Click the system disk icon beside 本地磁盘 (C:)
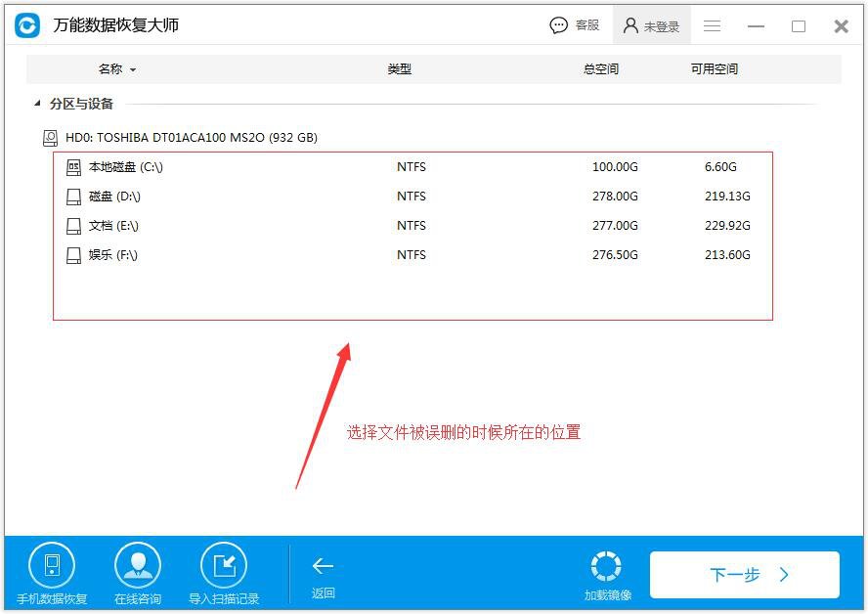 click(72, 166)
